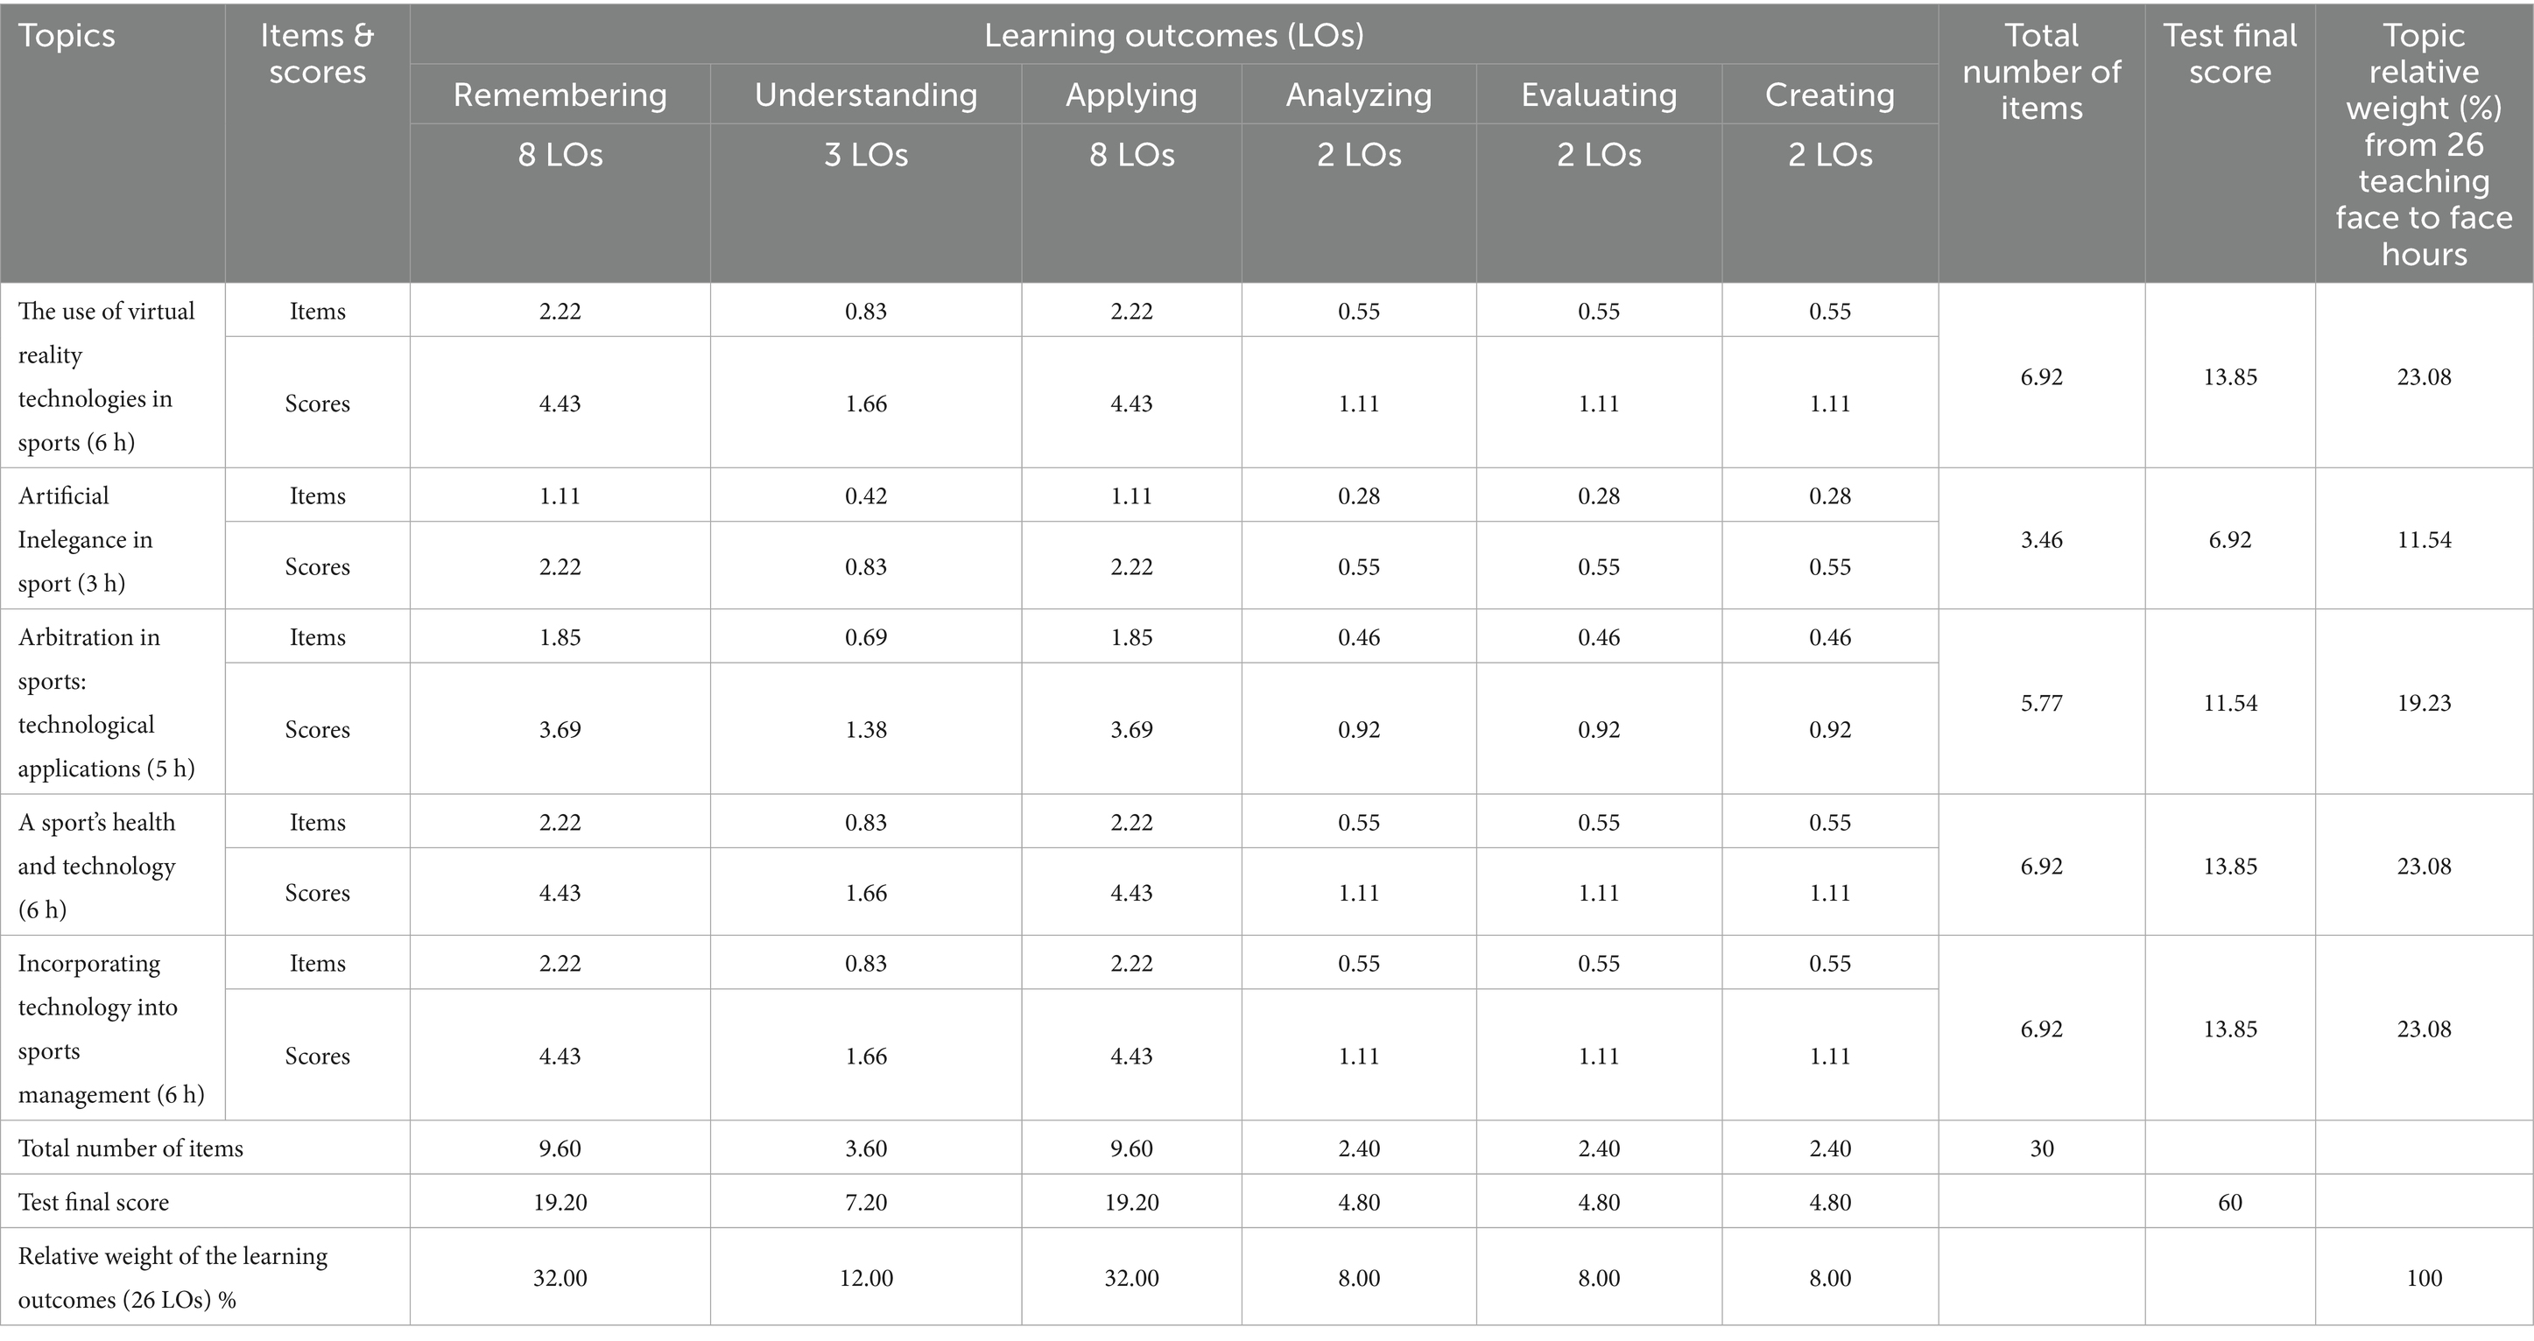
Task: Select the test final score value 60
Action: [x=2229, y=1203]
